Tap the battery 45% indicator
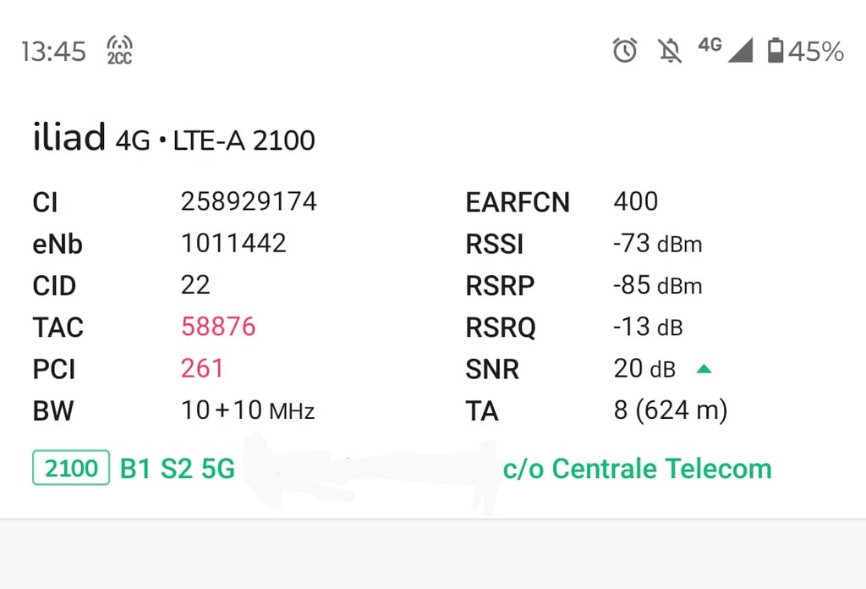866x589 pixels. click(x=805, y=51)
